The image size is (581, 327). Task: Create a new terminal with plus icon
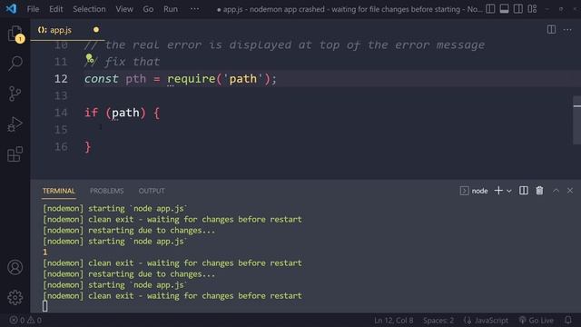pos(498,191)
